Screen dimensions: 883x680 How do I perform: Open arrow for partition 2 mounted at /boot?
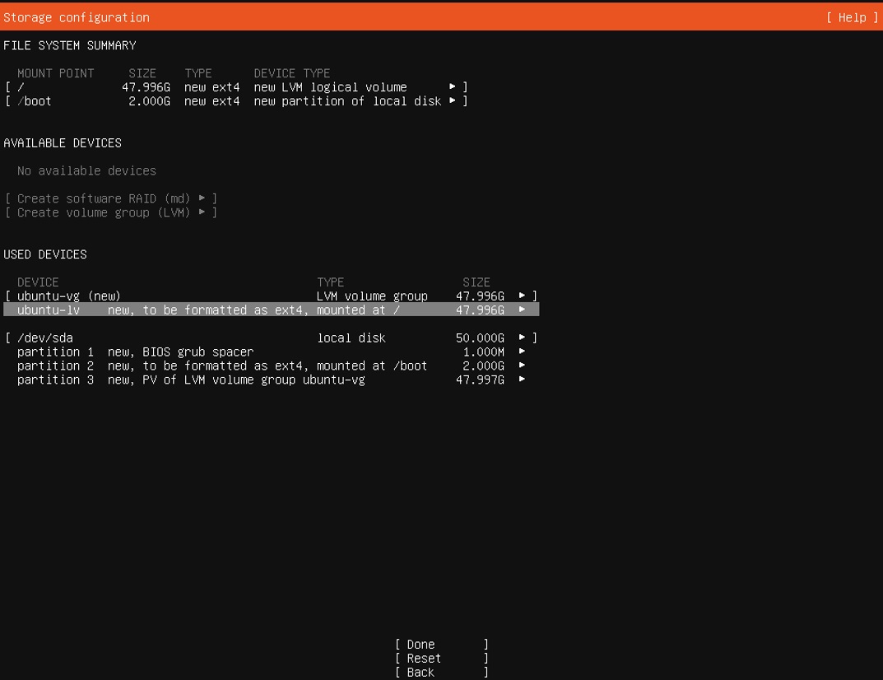[x=522, y=365]
